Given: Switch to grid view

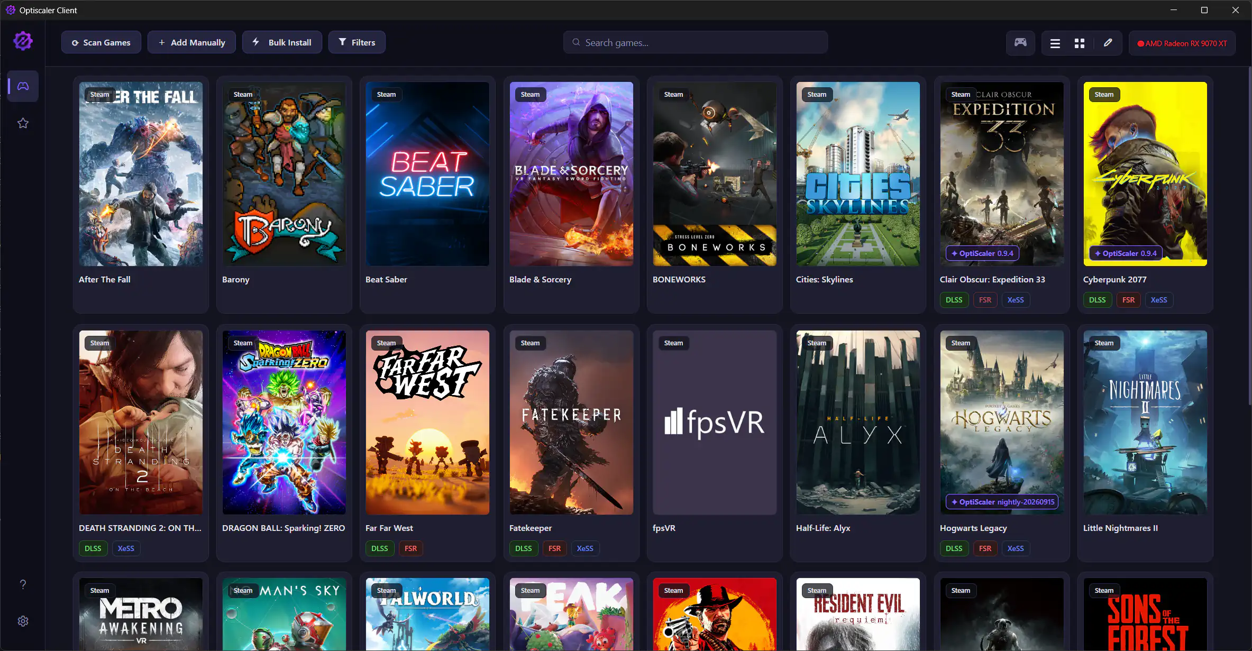Looking at the screenshot, I should 1080,43.
